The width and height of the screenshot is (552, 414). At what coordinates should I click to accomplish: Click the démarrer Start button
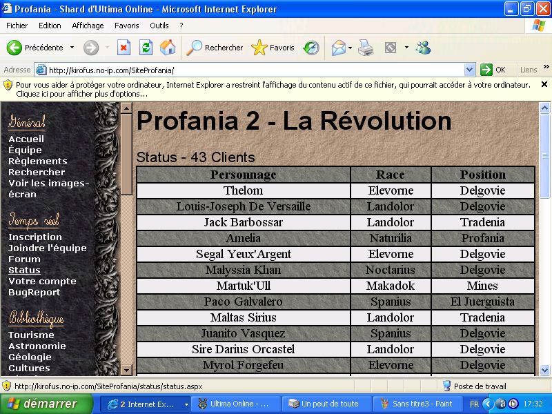click(x=46, y=404)
